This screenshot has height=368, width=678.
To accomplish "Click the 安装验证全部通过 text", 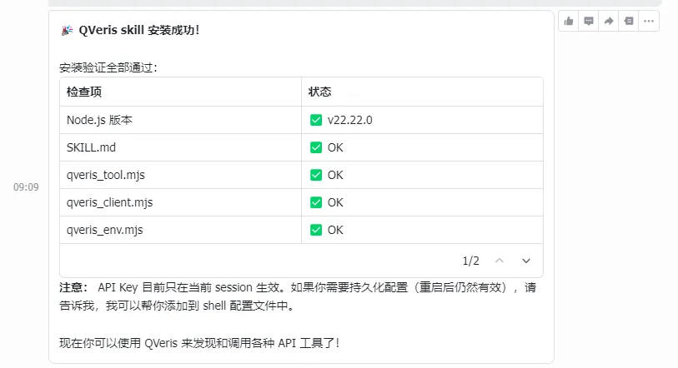I will tap(108, 67).
